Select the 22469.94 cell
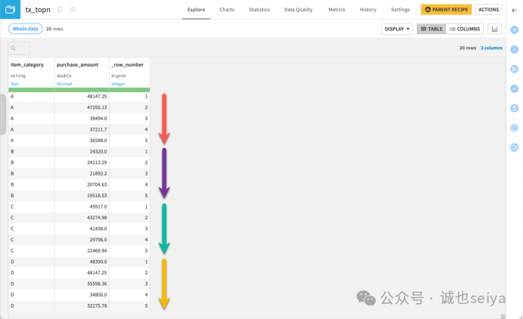The image size is (523, 319). [x=82, y=251]
